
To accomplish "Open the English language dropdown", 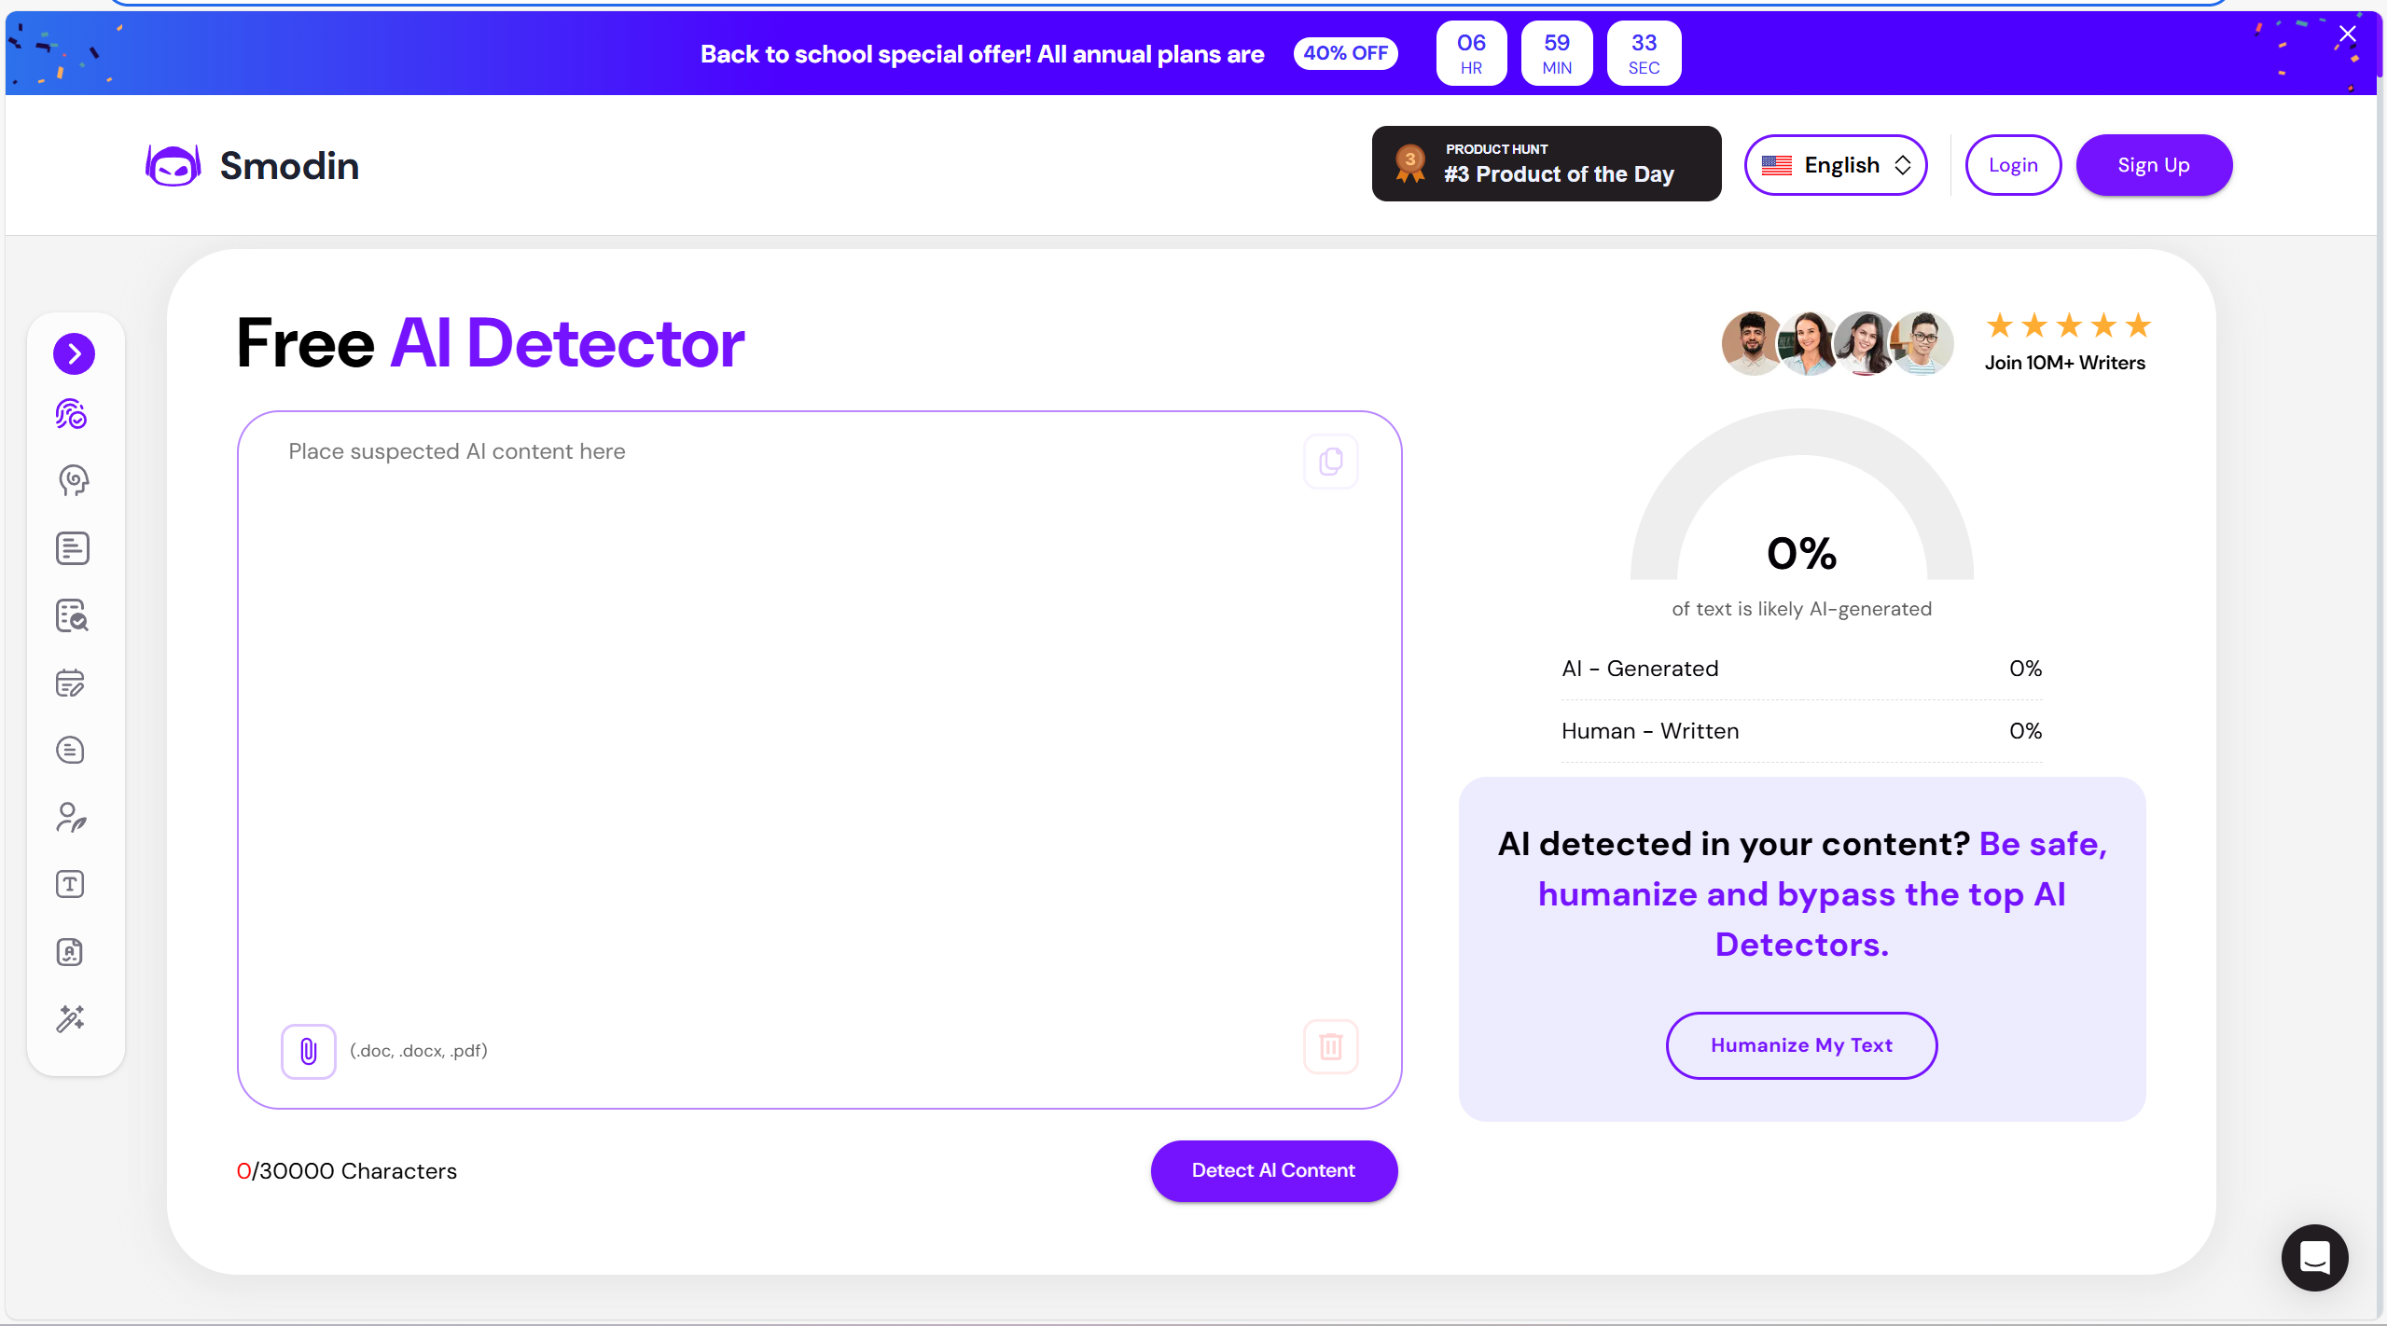I will pos(1835,165).
